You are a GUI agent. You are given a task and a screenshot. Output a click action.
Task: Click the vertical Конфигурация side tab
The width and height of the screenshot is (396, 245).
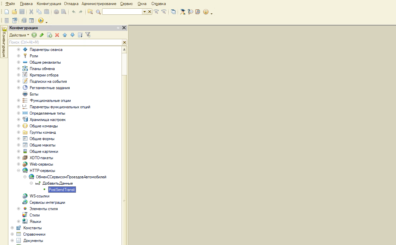pos(4,42)
